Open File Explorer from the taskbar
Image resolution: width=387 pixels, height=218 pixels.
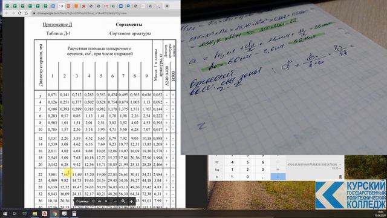pyautogui.click(x=34, y=214)
